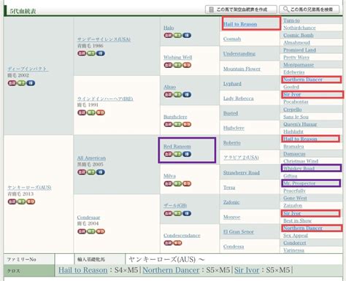Open Sir Ivor in the クロス row

247,270
